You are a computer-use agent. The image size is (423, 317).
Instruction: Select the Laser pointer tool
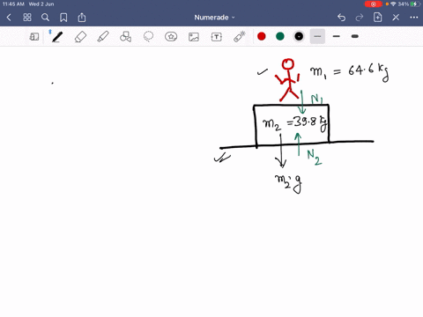click(240, 37)
